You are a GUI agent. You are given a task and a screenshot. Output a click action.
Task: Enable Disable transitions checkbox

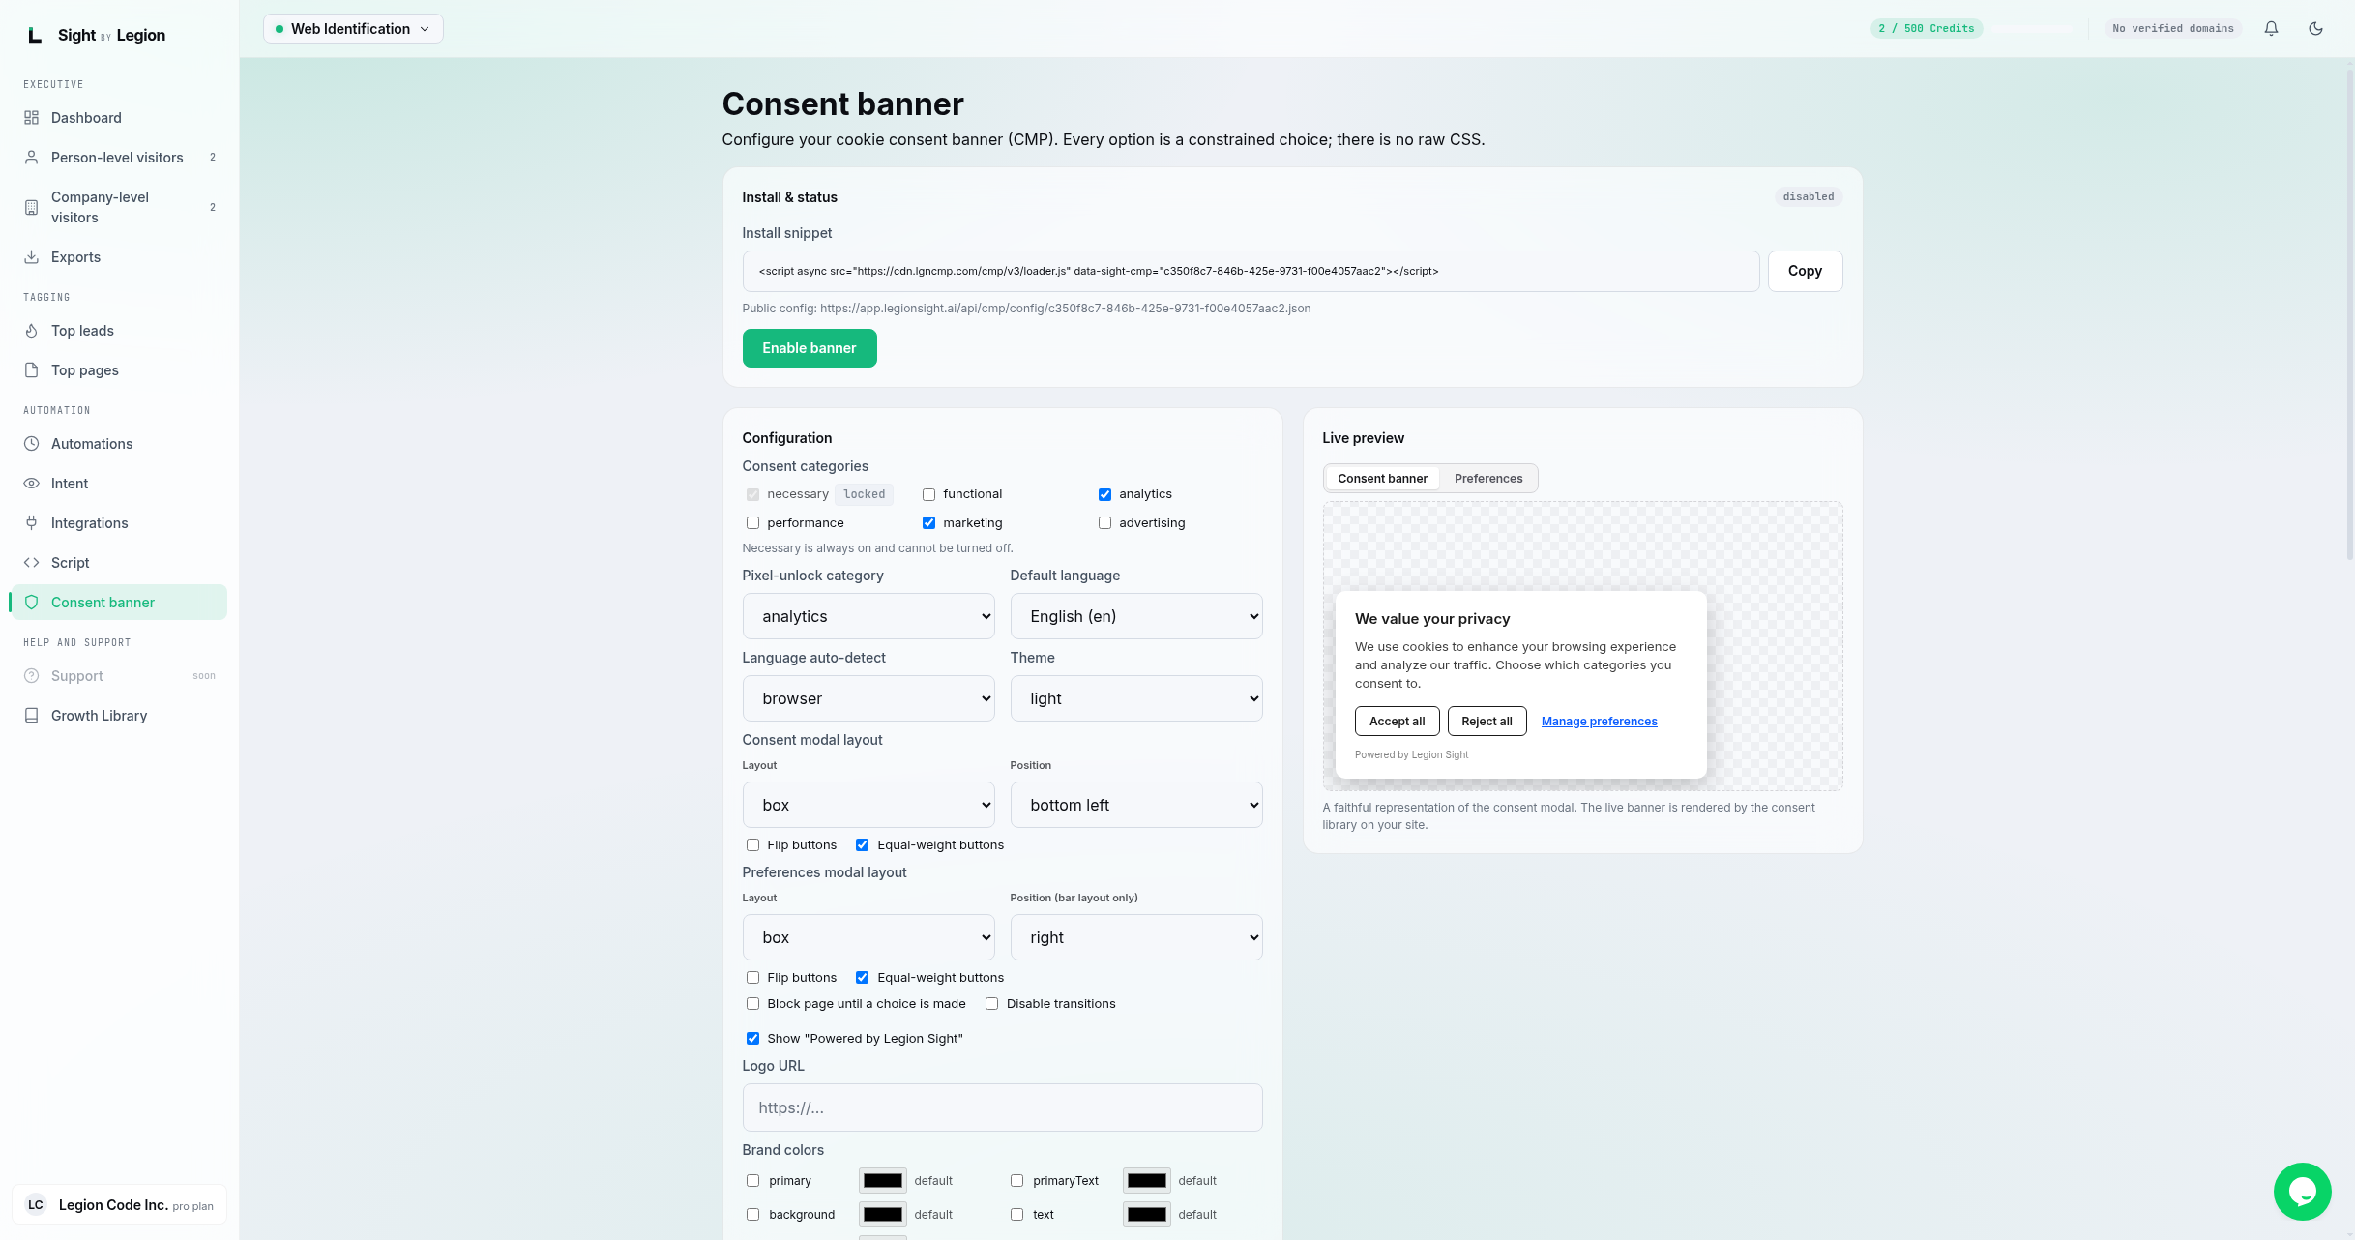point(991,1004)
